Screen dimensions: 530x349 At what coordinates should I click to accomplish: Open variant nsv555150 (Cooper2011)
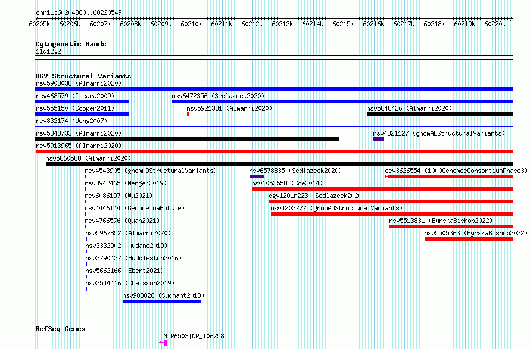75,108
